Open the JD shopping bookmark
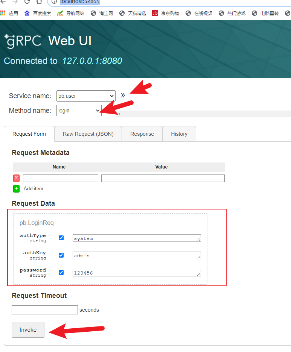The height and width of the screenshot is (352, 291). [165, 14]
